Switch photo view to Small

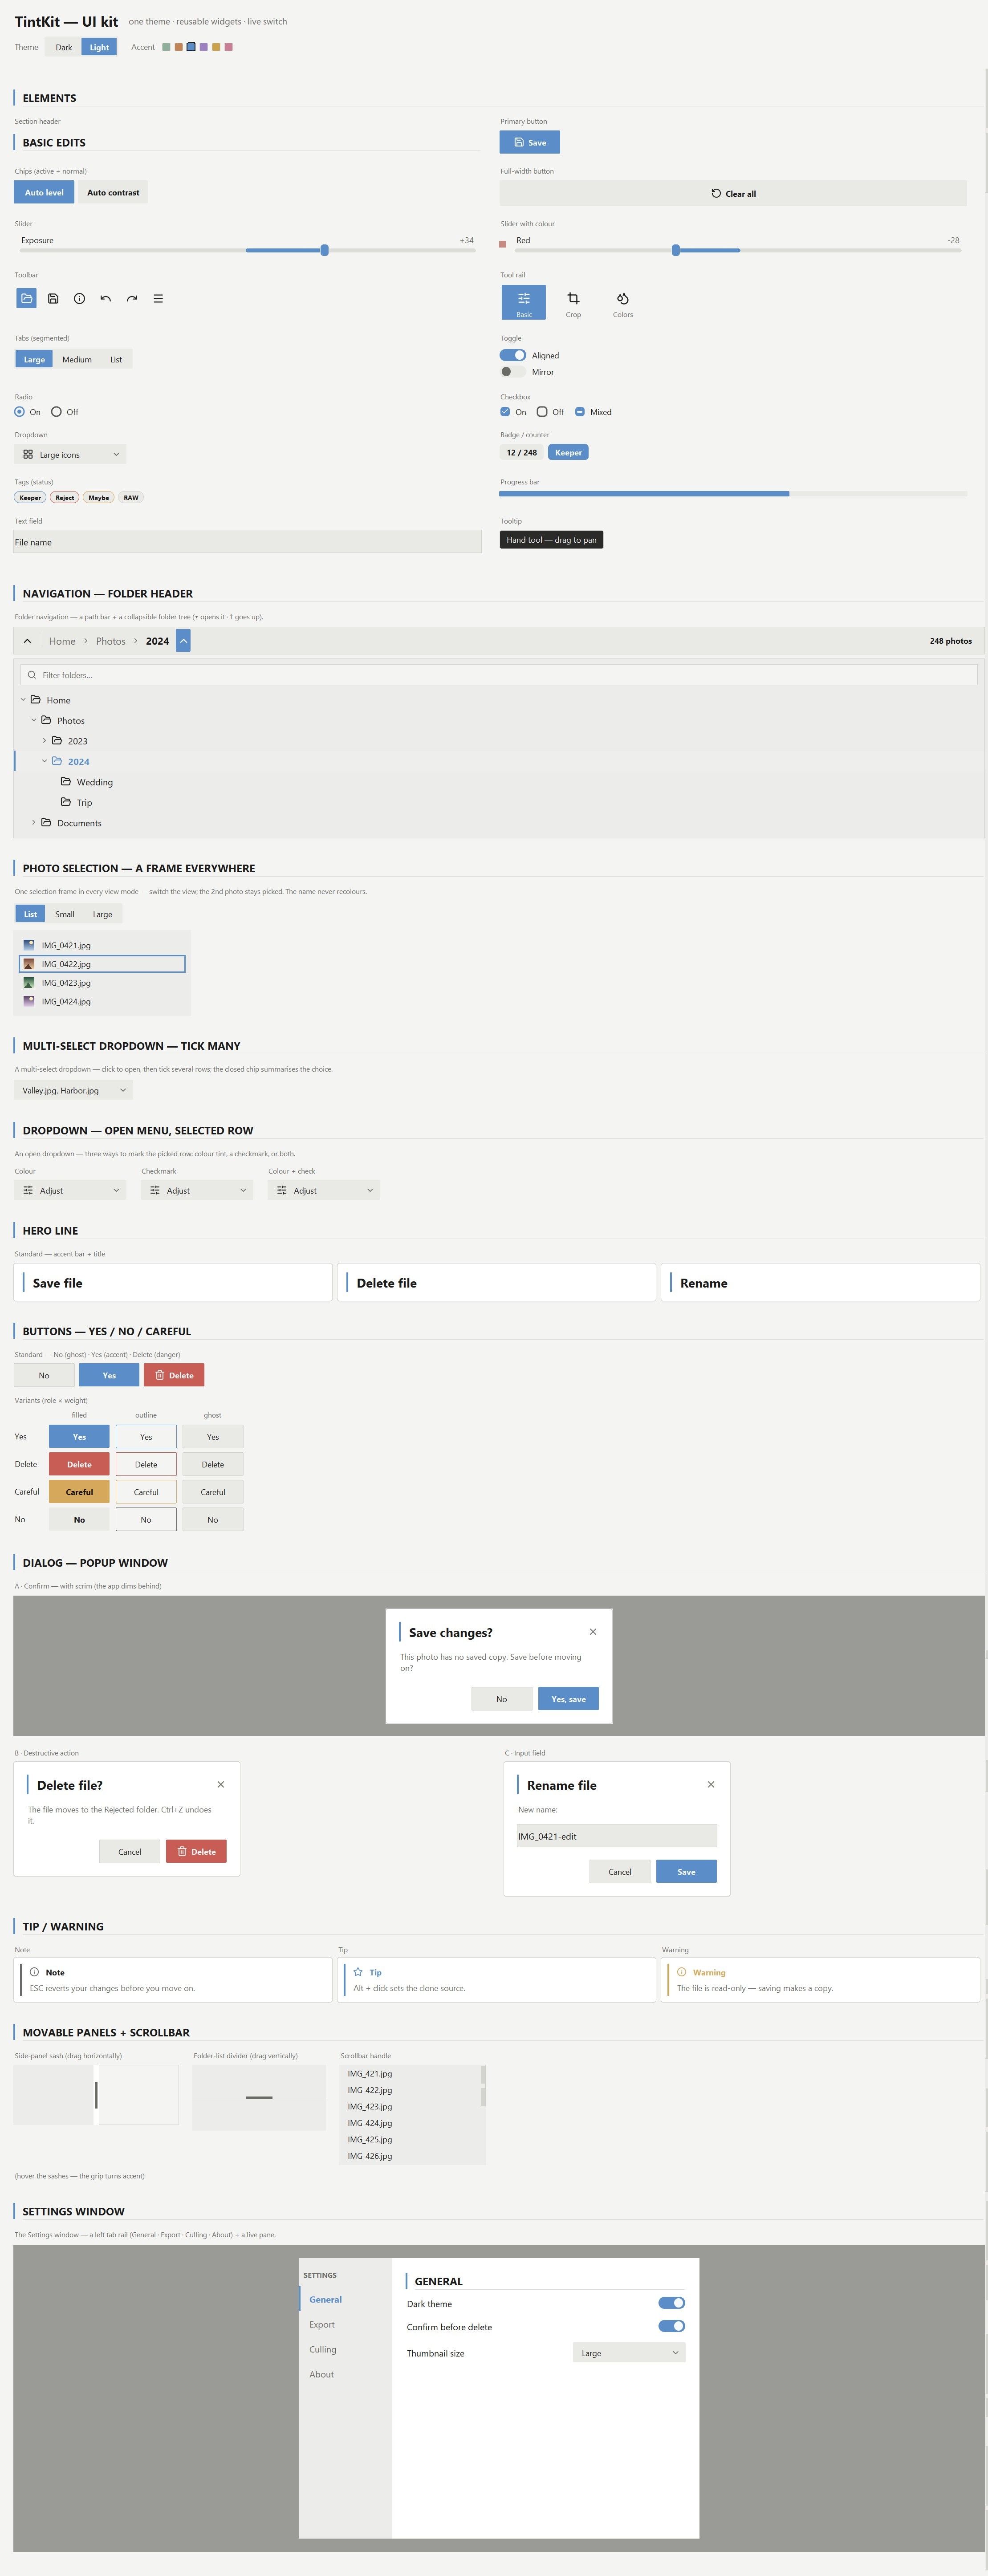pyautogui.click(x=65, y=914)
